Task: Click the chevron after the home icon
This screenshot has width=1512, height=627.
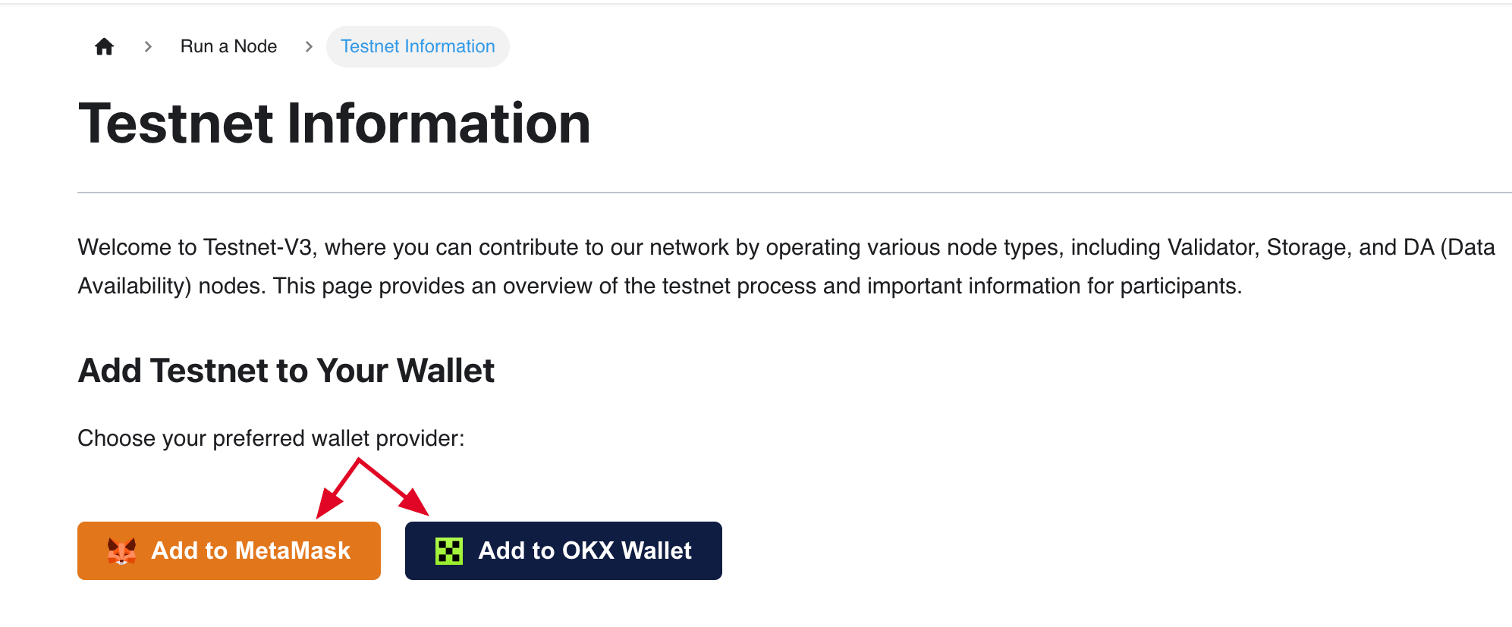Action: click(148, 47)
